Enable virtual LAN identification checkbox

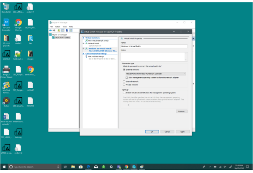point(124,93)
